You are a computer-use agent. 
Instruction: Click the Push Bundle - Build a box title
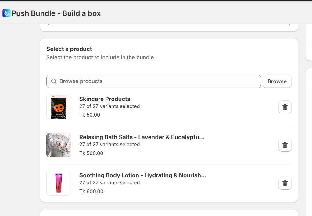56,13
